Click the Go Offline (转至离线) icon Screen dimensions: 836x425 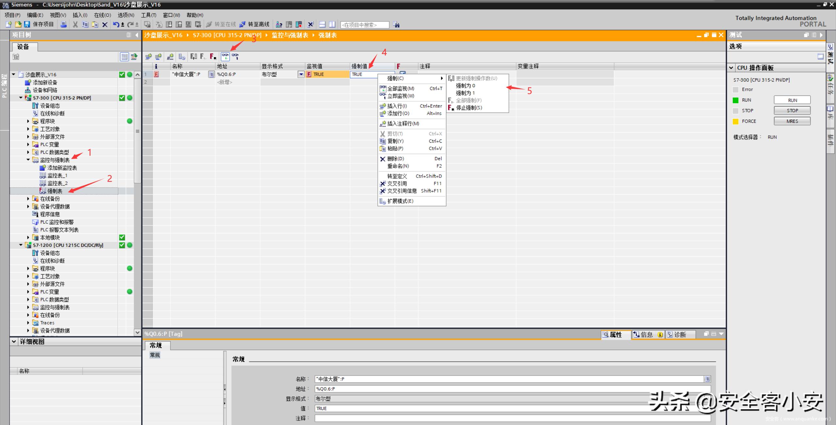pyautogui.click(x=242, y=24)
